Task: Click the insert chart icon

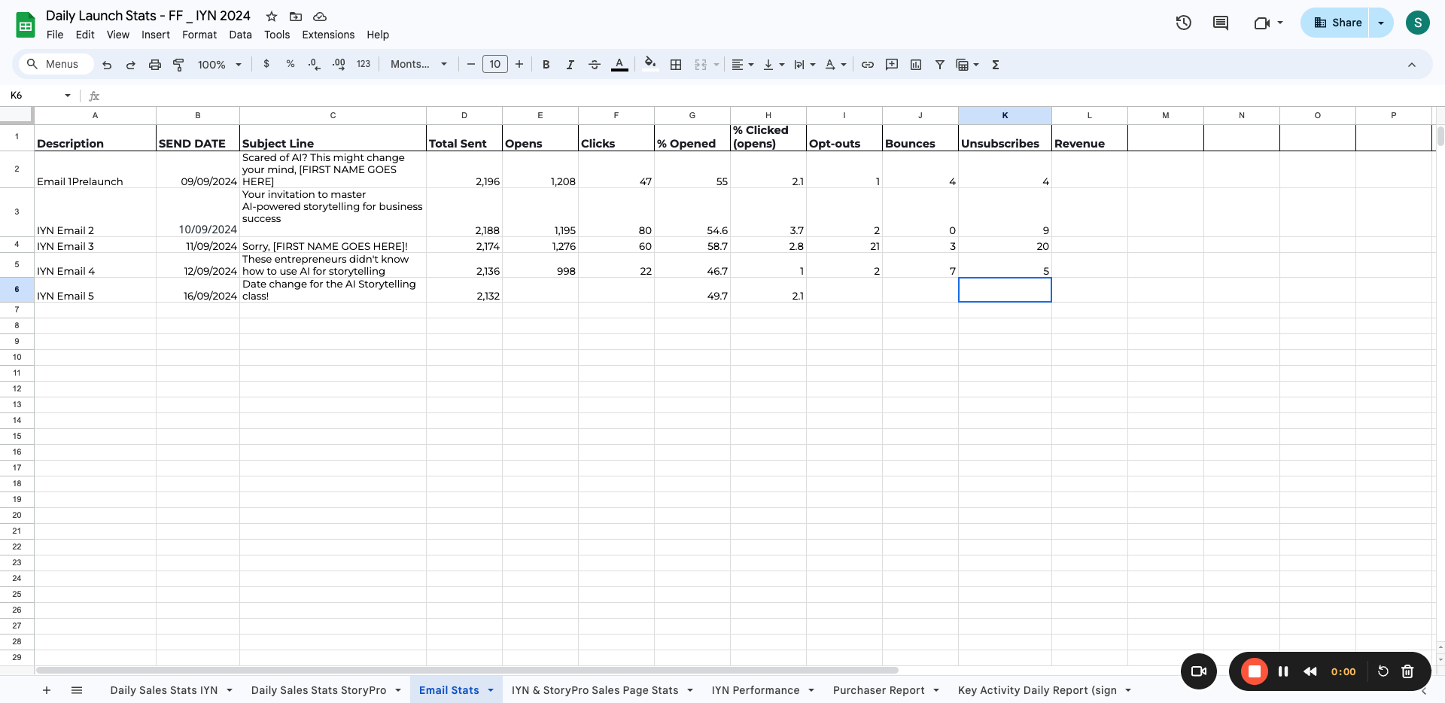Action: click(916, 65)
